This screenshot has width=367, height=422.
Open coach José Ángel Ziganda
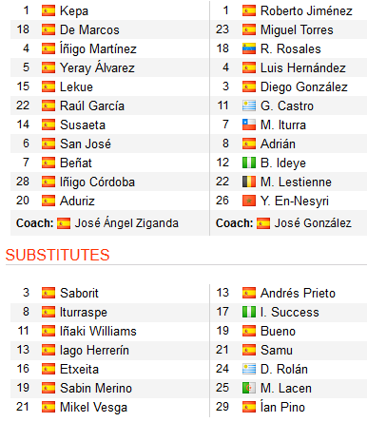tap(126, 223)
